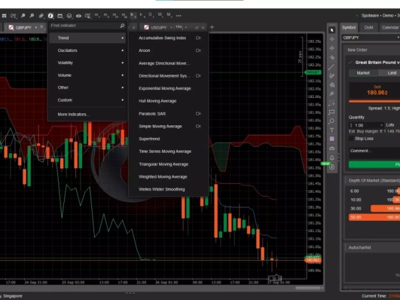The width and height of the screenshot is (400, 300).
Task: Select the ellipse shape tool
Action: click(331, 121)
